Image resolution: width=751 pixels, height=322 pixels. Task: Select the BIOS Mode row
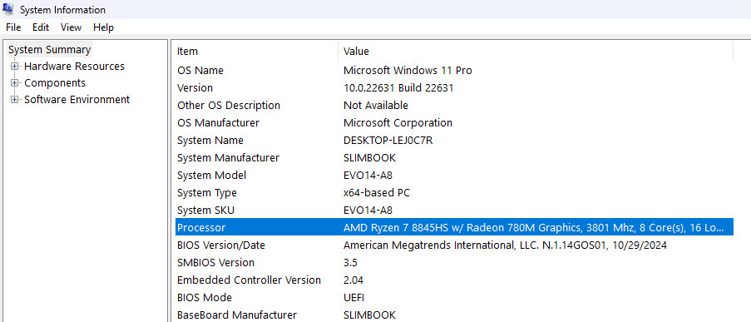click(454, 298)
